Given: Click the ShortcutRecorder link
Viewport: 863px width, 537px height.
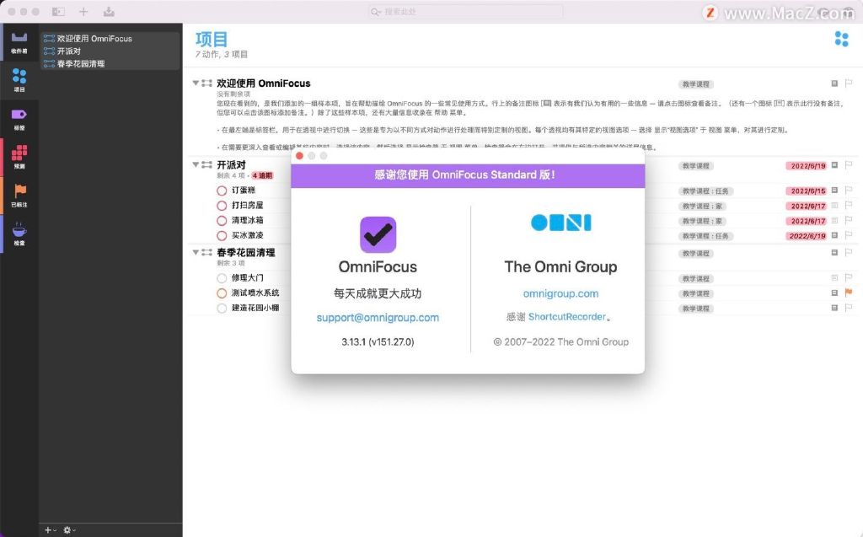Looking at the screenshot, I should [x=567, y=317].
